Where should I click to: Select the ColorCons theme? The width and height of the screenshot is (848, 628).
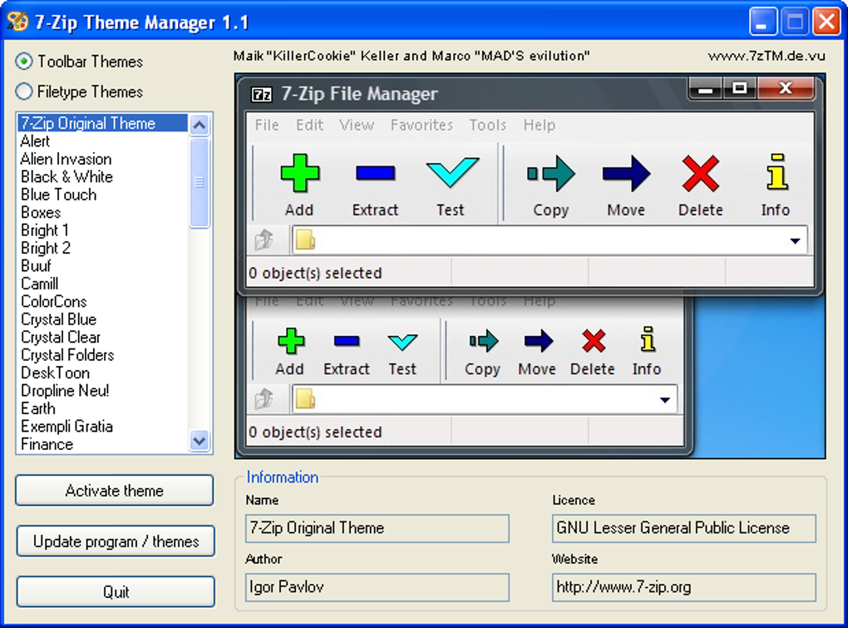[x=103, y=302]
